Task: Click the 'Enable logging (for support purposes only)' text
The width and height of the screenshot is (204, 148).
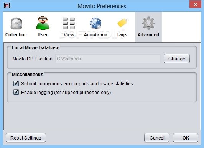Action: pos(66,93)
